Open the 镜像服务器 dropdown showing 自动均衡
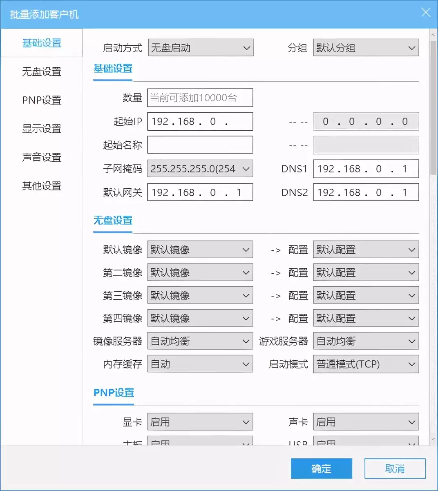This screenshot has height=491, width=438. [200, 341]
